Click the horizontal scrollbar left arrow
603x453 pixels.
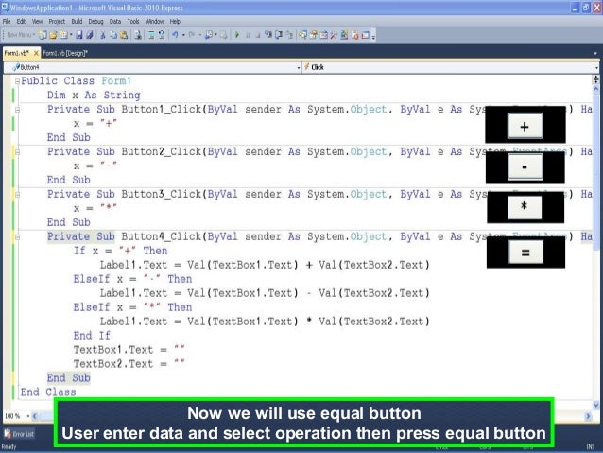[35, 416]
